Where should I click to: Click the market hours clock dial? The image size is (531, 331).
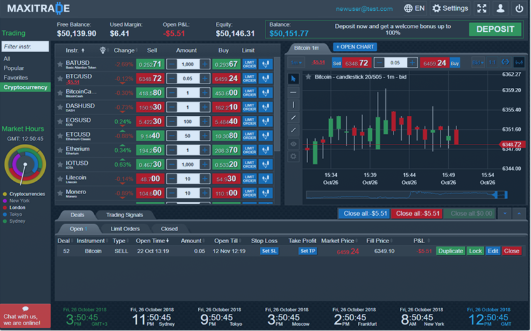click(x=25, y=164)
